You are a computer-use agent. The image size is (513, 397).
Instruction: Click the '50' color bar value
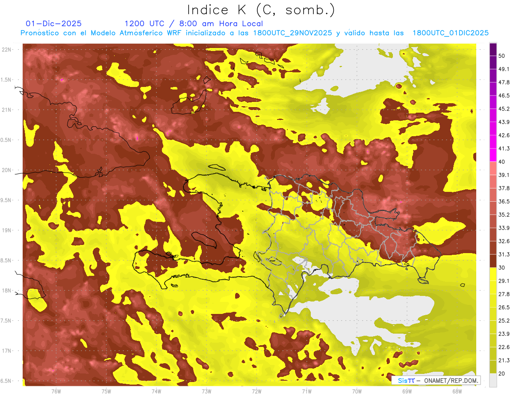tap(502, 56)
